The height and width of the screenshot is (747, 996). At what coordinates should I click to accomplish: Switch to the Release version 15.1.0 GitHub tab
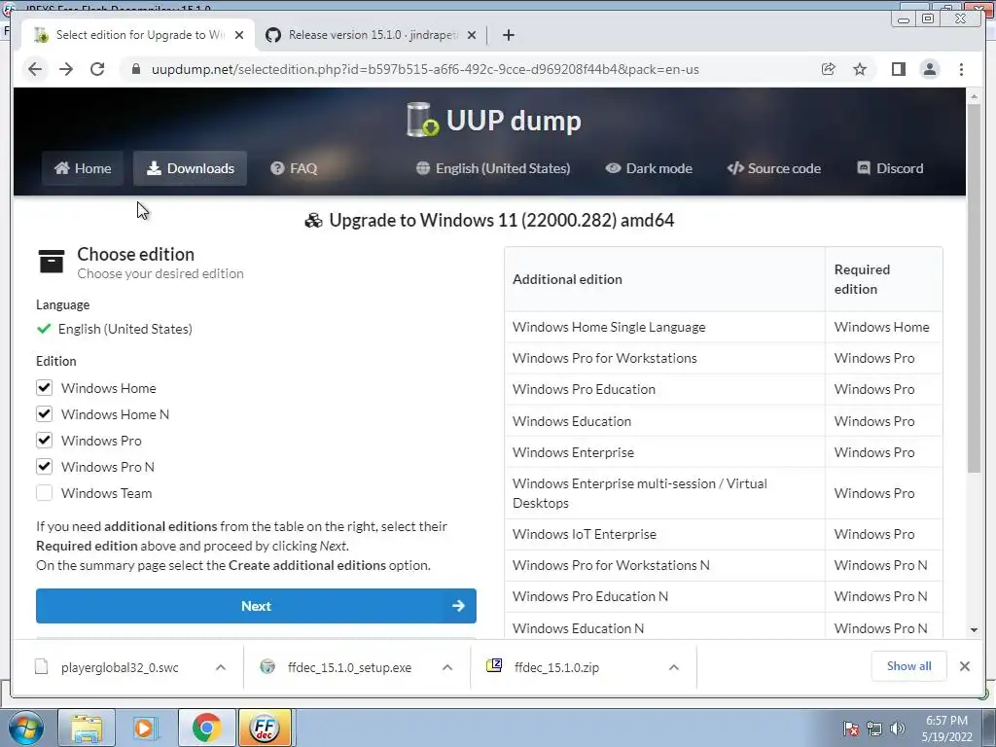pos(372,35)
